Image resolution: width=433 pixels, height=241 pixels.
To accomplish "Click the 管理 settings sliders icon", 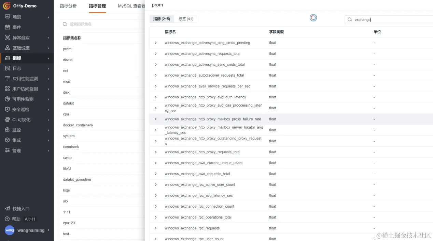I will pyautogui.click(x=7, y=150).
